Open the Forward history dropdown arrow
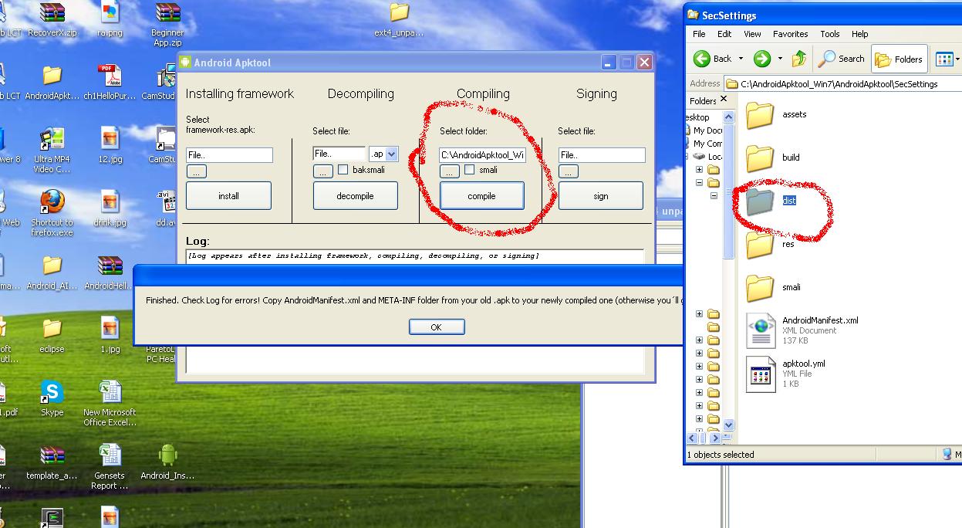Image resolution: width=962 pixels, height=528 pixels. (780, 59)
